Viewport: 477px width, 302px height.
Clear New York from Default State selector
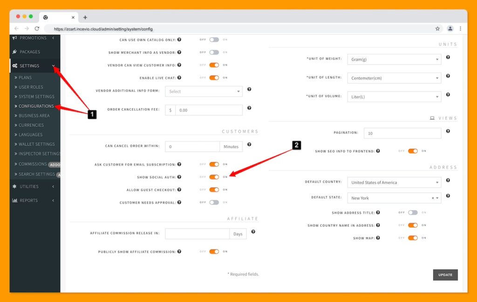433,198
